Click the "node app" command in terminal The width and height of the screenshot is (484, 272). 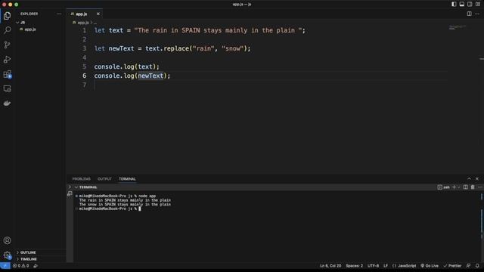(147, 196)
